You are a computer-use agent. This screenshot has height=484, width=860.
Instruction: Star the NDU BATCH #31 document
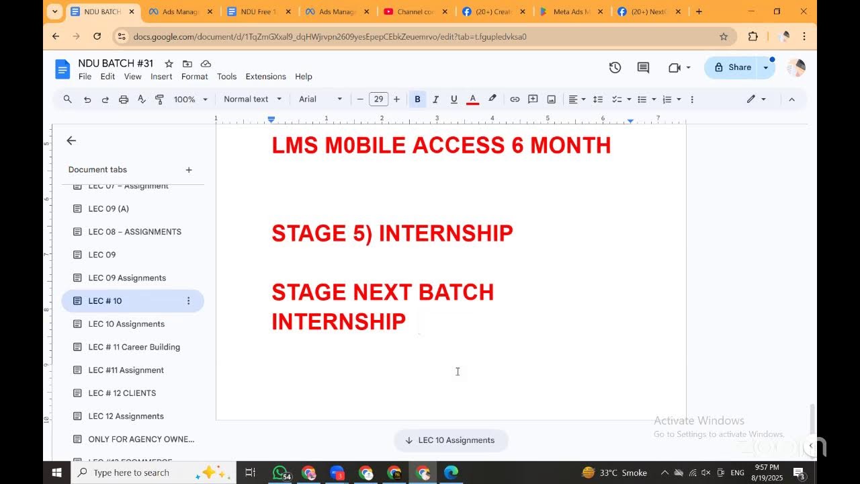pyautogui.click(x=169, y=63)
